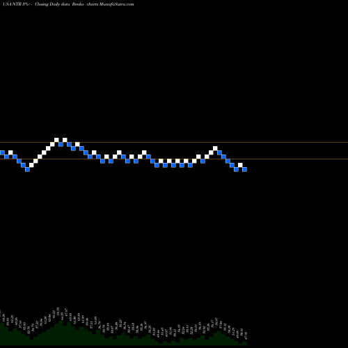This screenshot has height=348, width=348.
Task: Select the final blue Renko brick ending the series
Action: click(x=244, y=169)
